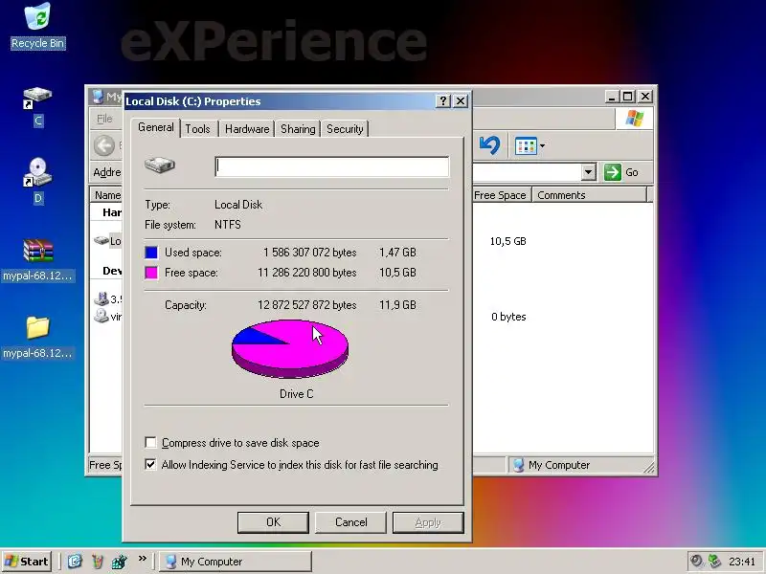The image size is (766, 574).
Task: Uncheck Allow Indexing Service checkbox
Action: tap(150, 464)
